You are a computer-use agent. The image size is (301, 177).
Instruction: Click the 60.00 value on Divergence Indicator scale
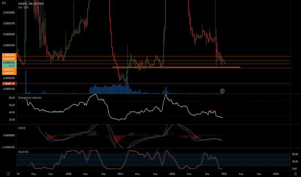point(12,105)
